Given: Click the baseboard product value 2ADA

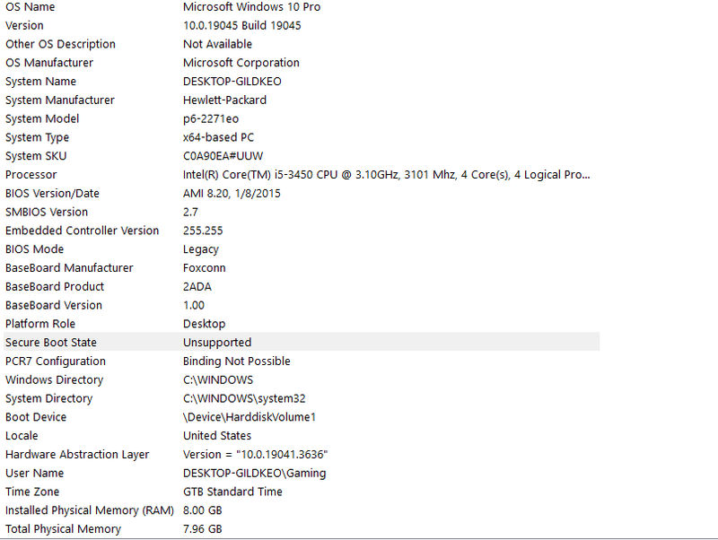Looking at the screenshot, I should click(197, 287).
